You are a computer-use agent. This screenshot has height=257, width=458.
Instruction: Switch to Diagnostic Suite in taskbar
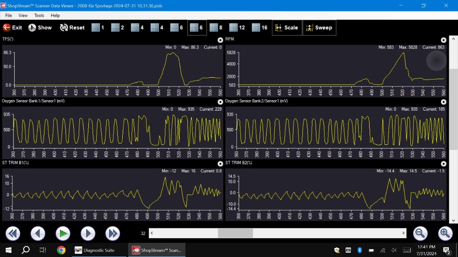click(x=94, y=250)
